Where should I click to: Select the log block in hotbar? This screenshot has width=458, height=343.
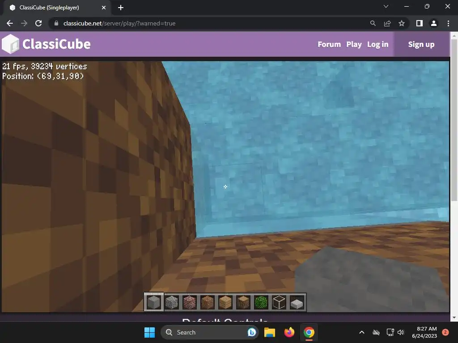[243, 302]
